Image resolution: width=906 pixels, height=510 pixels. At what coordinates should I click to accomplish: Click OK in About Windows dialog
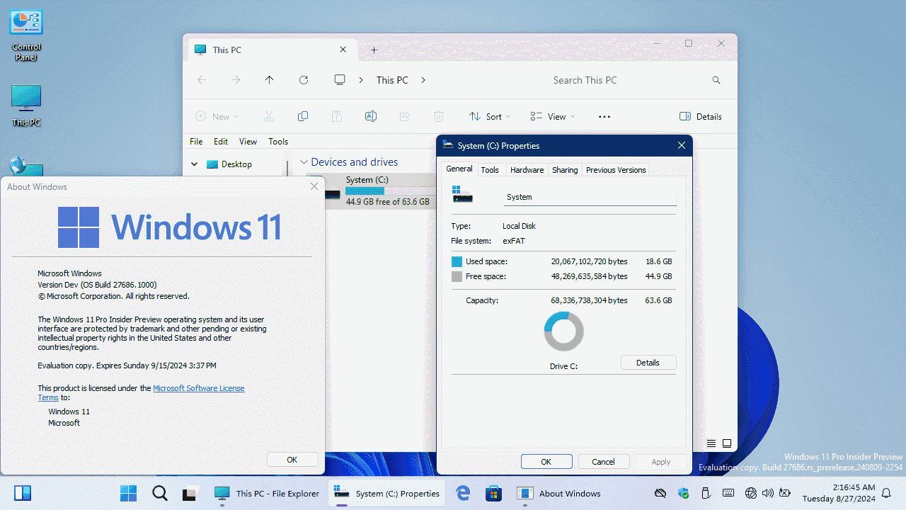292,460
